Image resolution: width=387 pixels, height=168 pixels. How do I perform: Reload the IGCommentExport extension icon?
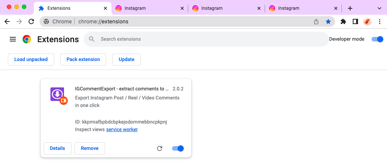point(160,148)
